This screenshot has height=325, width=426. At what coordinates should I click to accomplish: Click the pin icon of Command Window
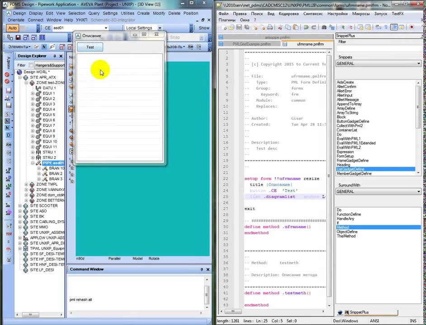tap(202, 269)
